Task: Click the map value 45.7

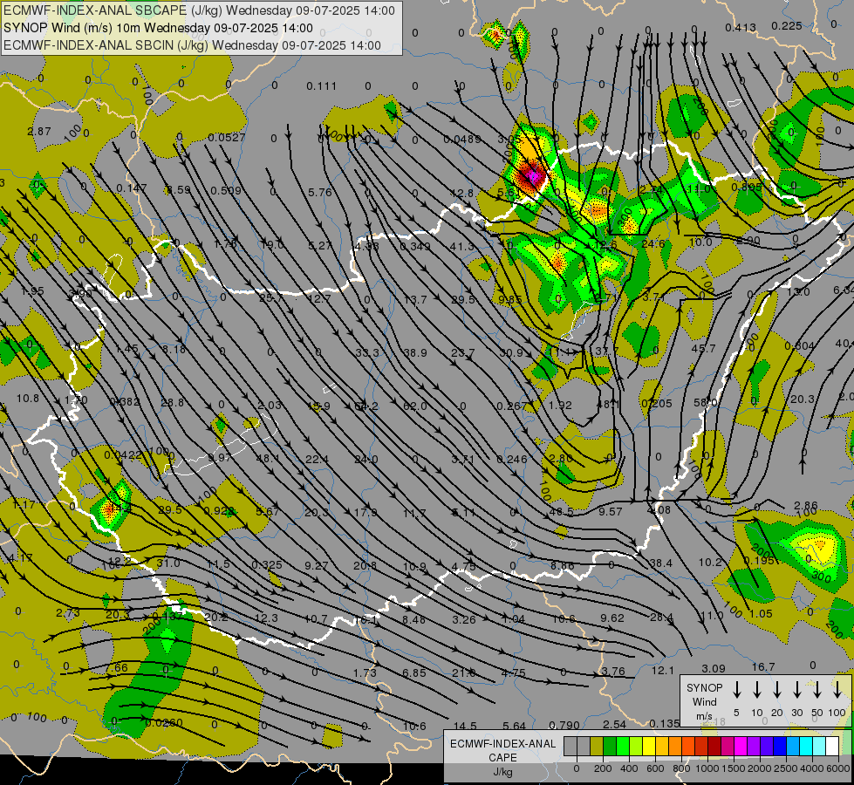Action: [703, 348]
